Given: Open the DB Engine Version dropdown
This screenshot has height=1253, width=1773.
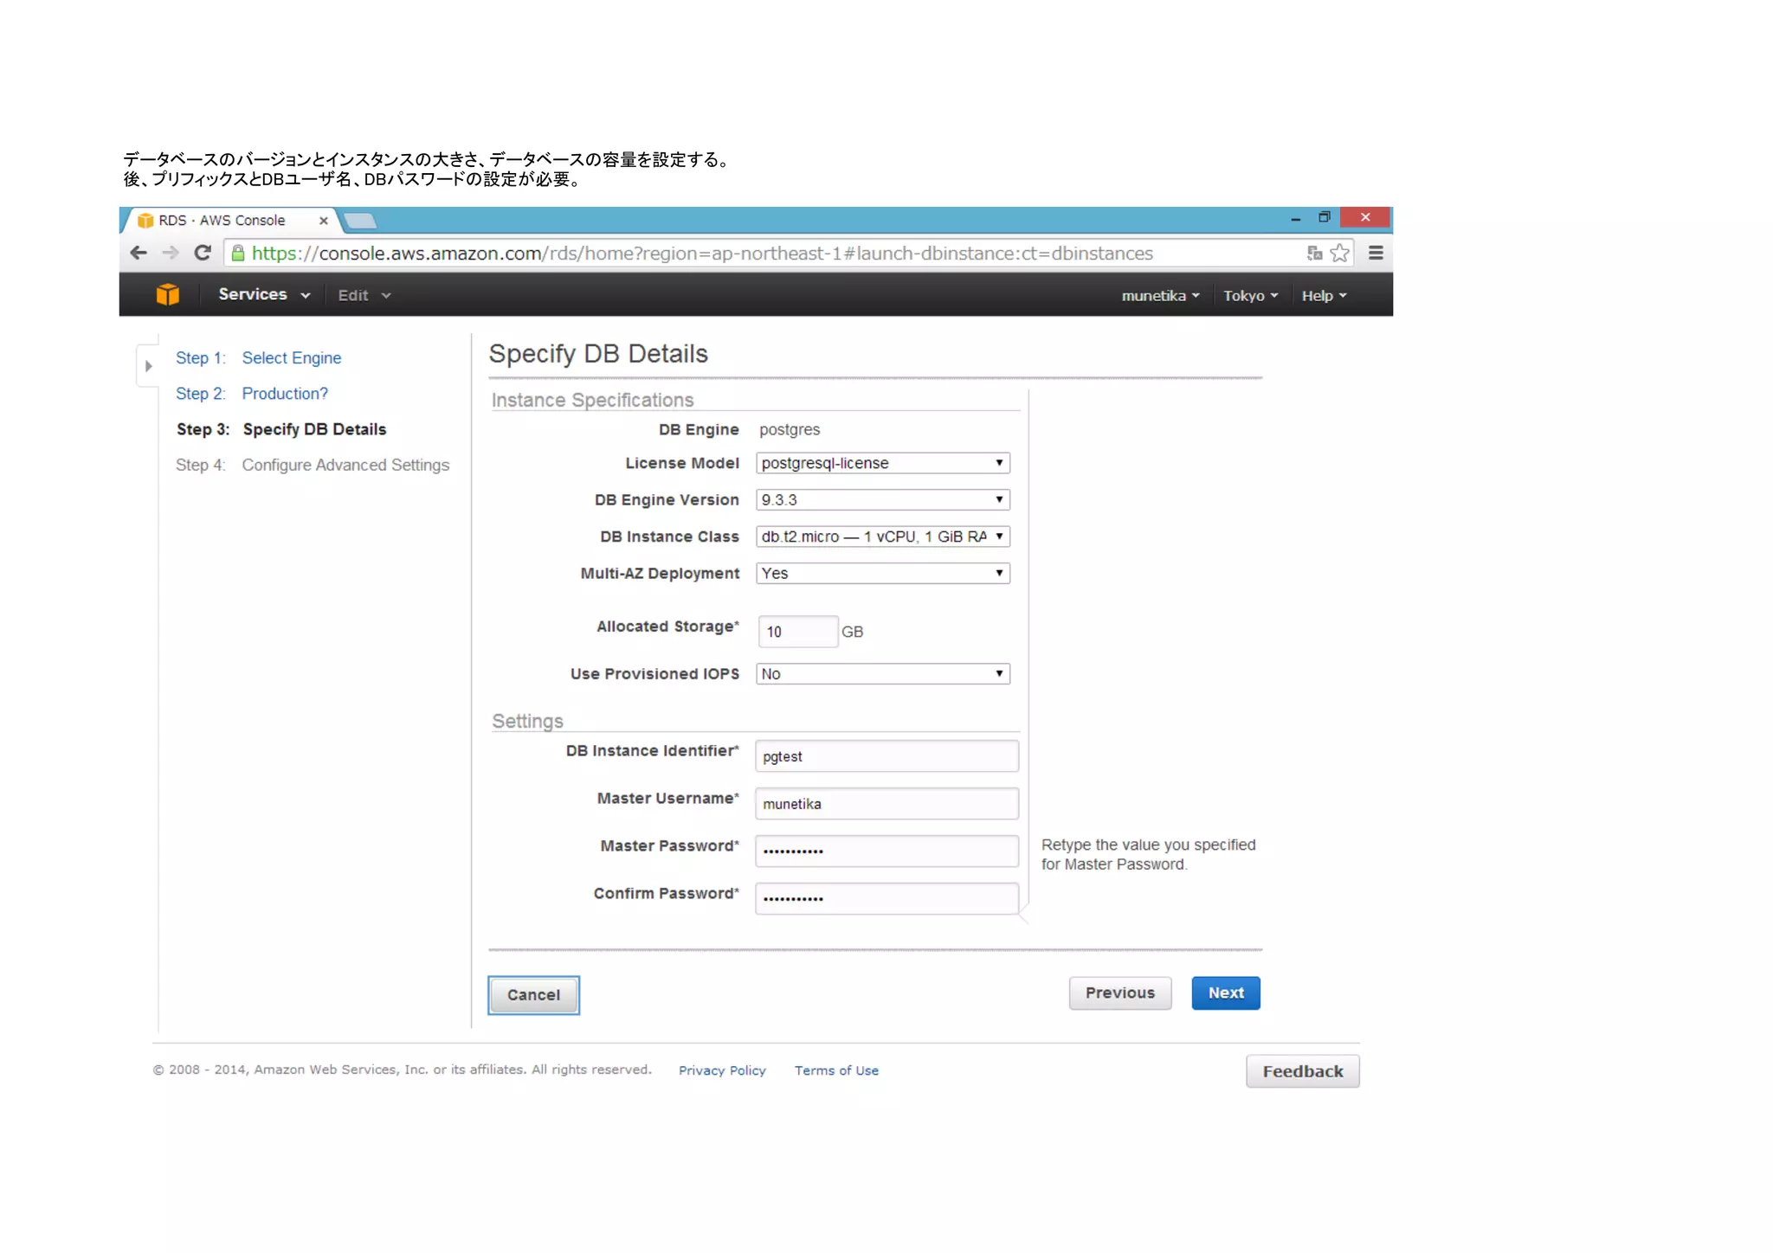Looking at the screenshot, I should pyautogui.click(x=882, y=500).
